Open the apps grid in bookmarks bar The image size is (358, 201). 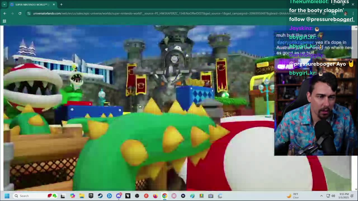coord(4,21)
